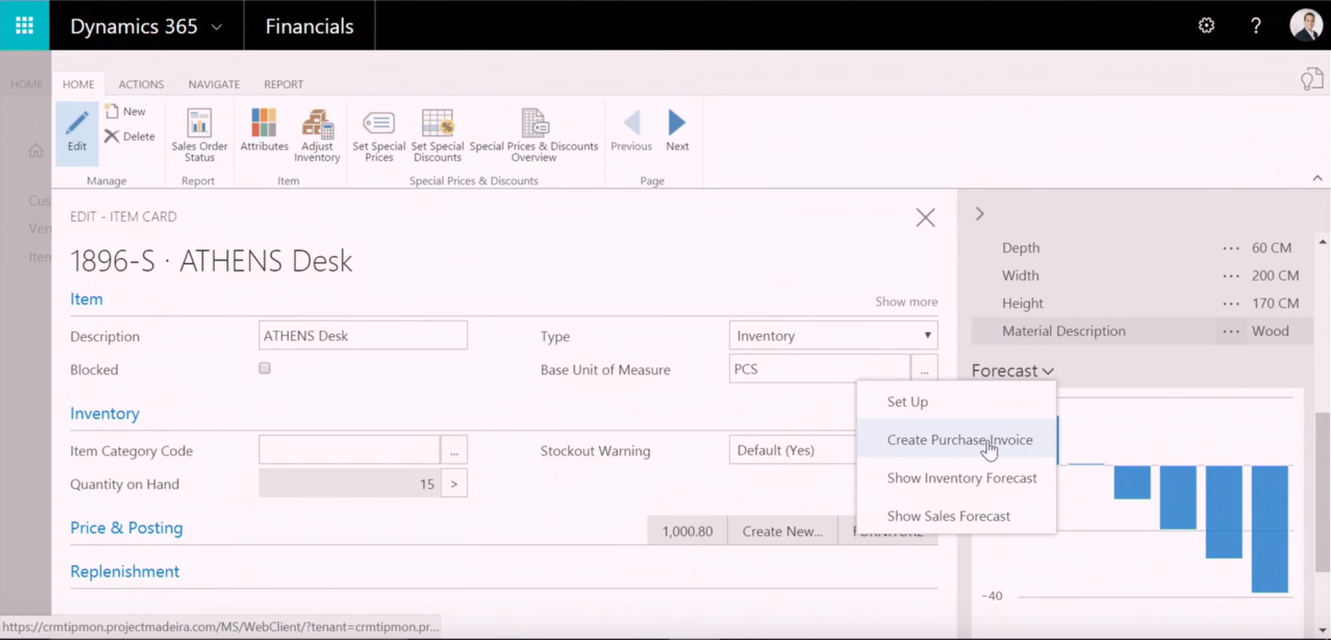Screen dimensions: 1331x640
Task: Edit the Description text field
Action: point(363,336)
